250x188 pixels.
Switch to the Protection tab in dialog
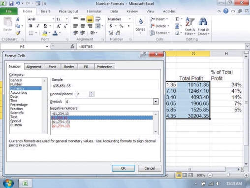pyautogui.click(x=104, y=67)
